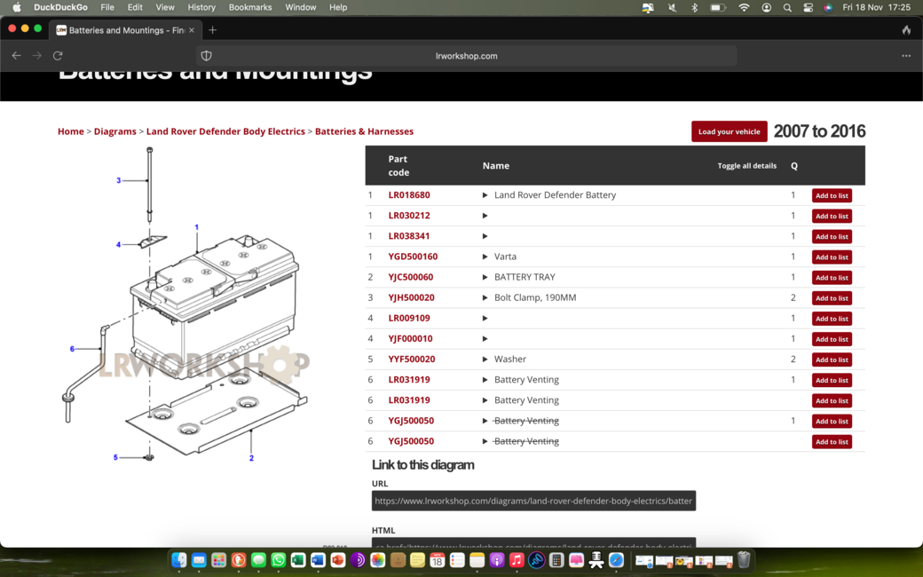The image size is (923, 577).
Task: Click the Wi-Fi status icon
Action: (x=744, y=8)
